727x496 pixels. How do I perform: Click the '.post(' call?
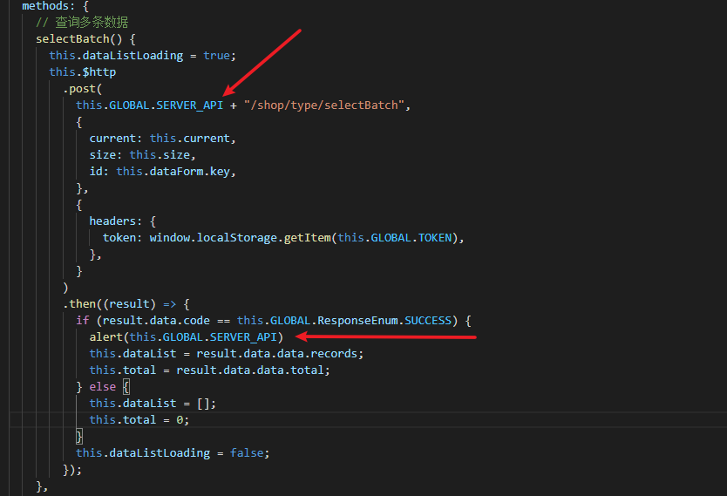coord(83,89)
